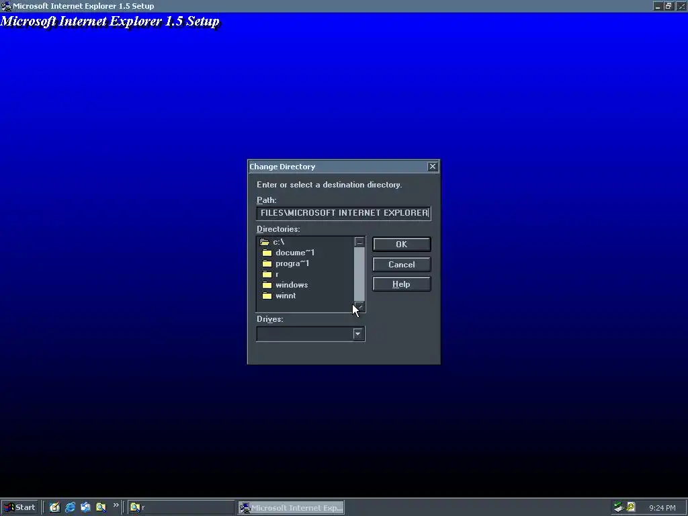Restore down the Setup window

(669, 6)
